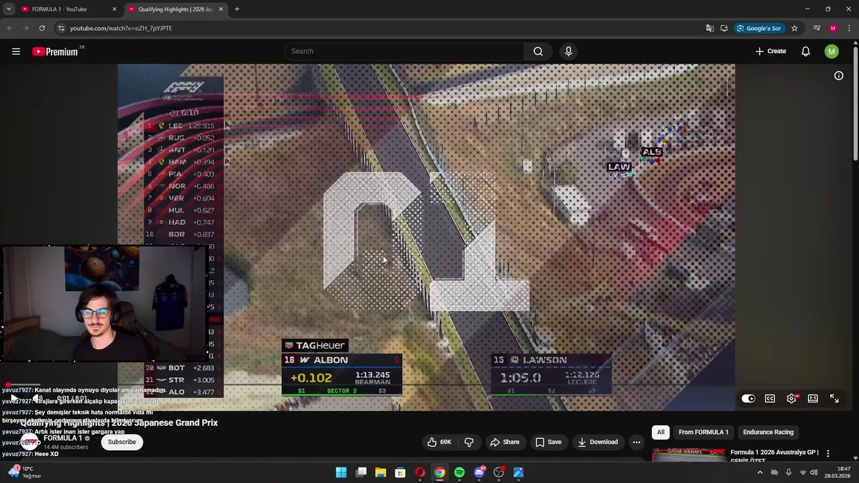Open Chrome three-dot menu
The image size is (859, 483).
point(850,28)
